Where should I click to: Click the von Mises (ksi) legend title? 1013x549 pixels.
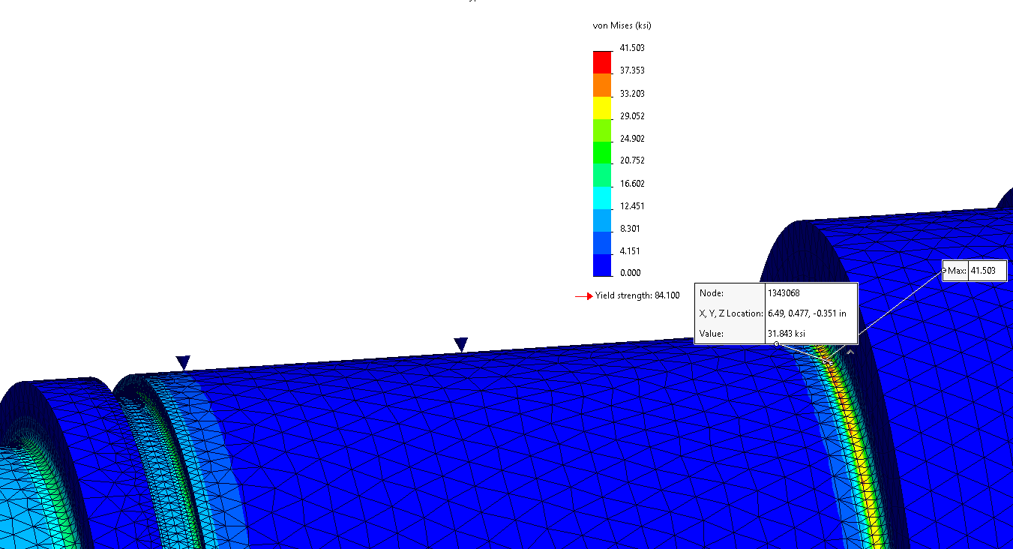(x=622, y=25)
